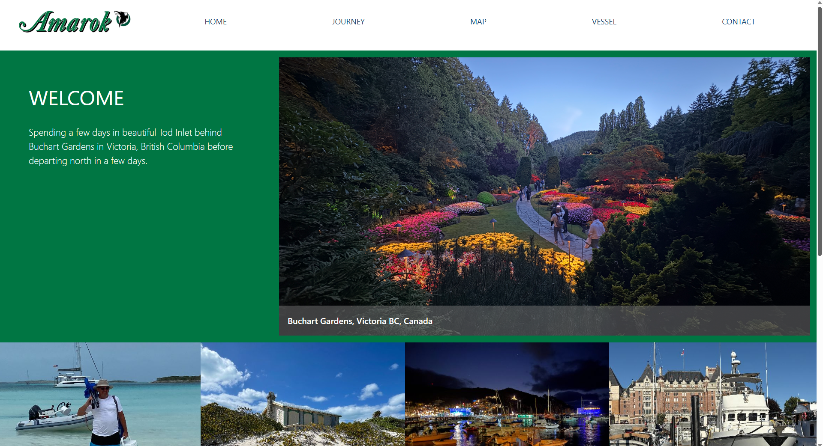
Task: Navigate to the VESSEL page
Action: click(x=604, y=22)
